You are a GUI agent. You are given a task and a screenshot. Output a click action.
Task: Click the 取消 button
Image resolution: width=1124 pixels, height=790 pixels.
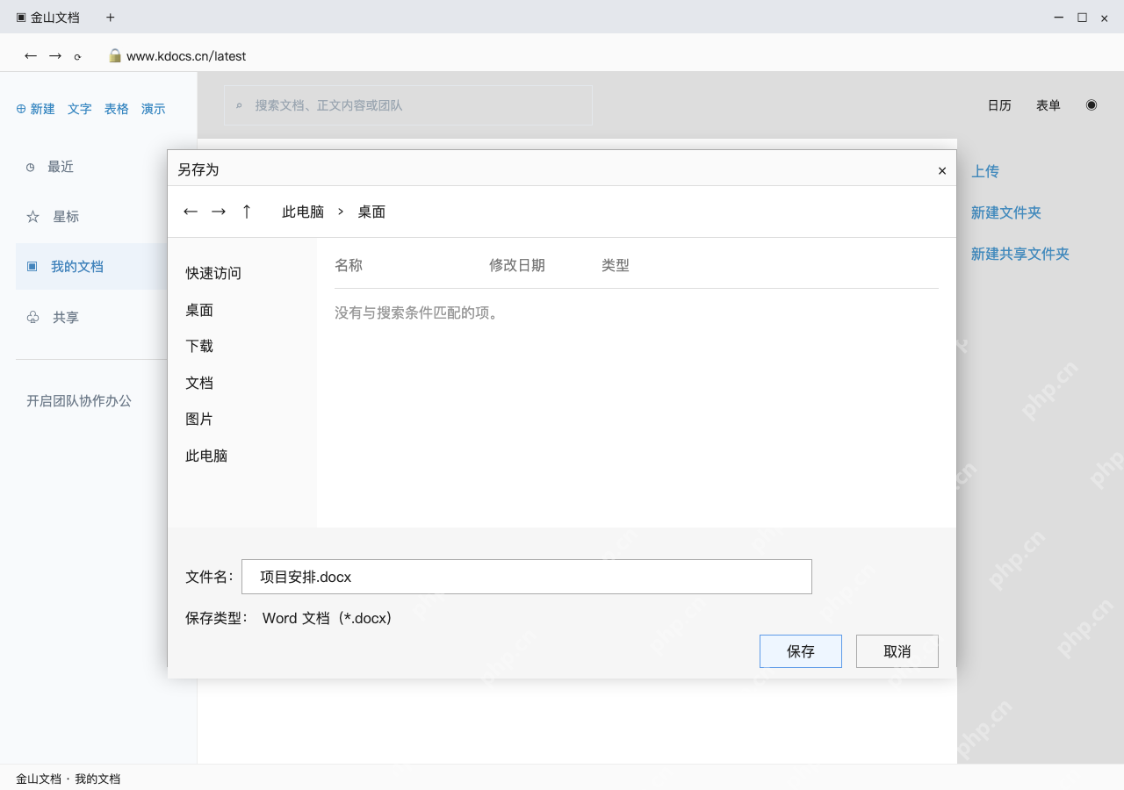click(x=897, y=651)
